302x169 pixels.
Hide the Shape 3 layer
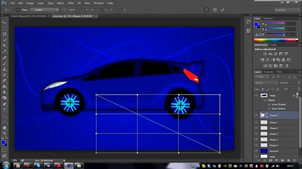click(x=256, y=145)
